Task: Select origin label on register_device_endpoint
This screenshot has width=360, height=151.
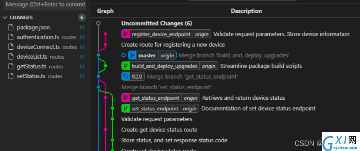Action: coord(202,34)
